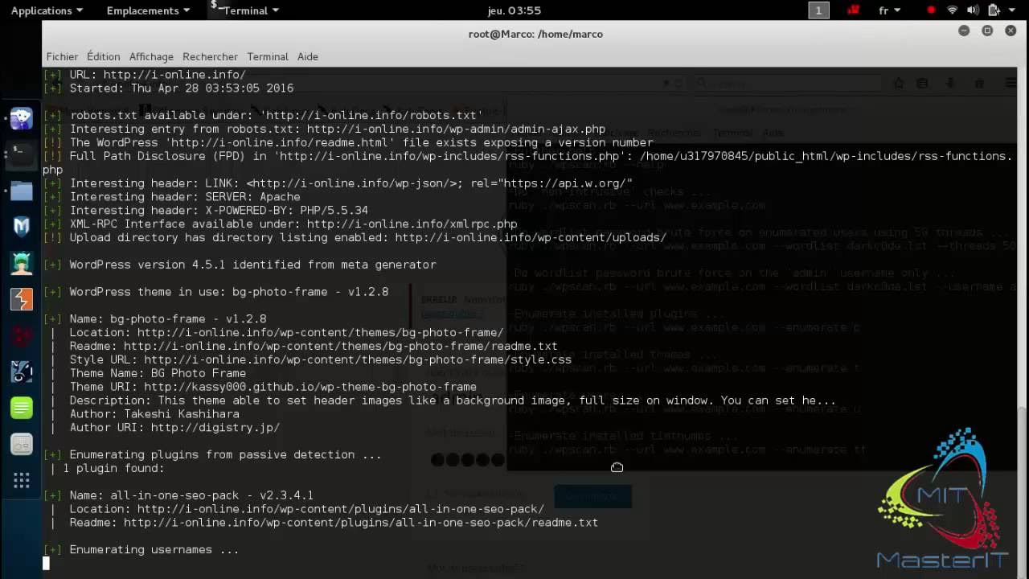Click the theme Readme readme.txt URL

[340, 347]
